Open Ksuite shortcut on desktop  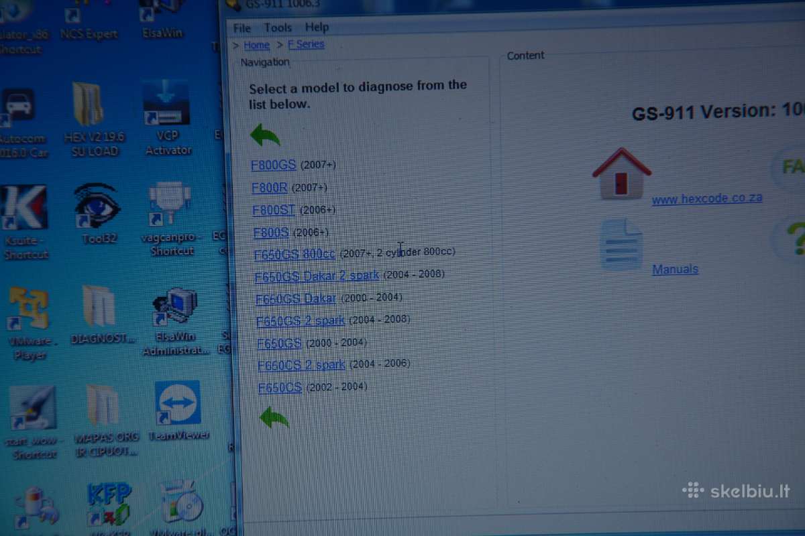(25, 223)
